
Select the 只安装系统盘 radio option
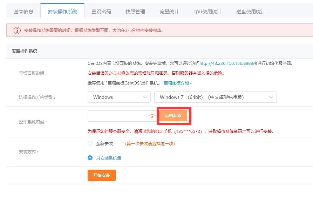click(90, 158)
